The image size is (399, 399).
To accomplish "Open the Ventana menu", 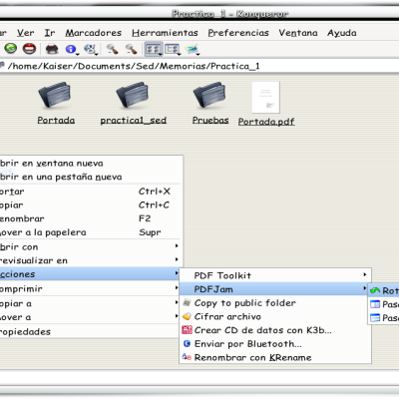I will click(x=298, y=33).
